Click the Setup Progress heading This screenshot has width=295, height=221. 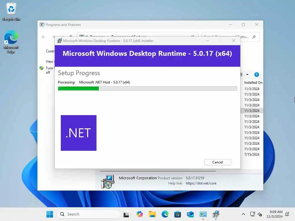79,73
